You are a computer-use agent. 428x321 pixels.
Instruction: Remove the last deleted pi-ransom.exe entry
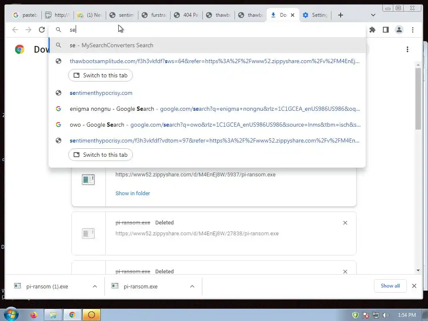[345, 272]
